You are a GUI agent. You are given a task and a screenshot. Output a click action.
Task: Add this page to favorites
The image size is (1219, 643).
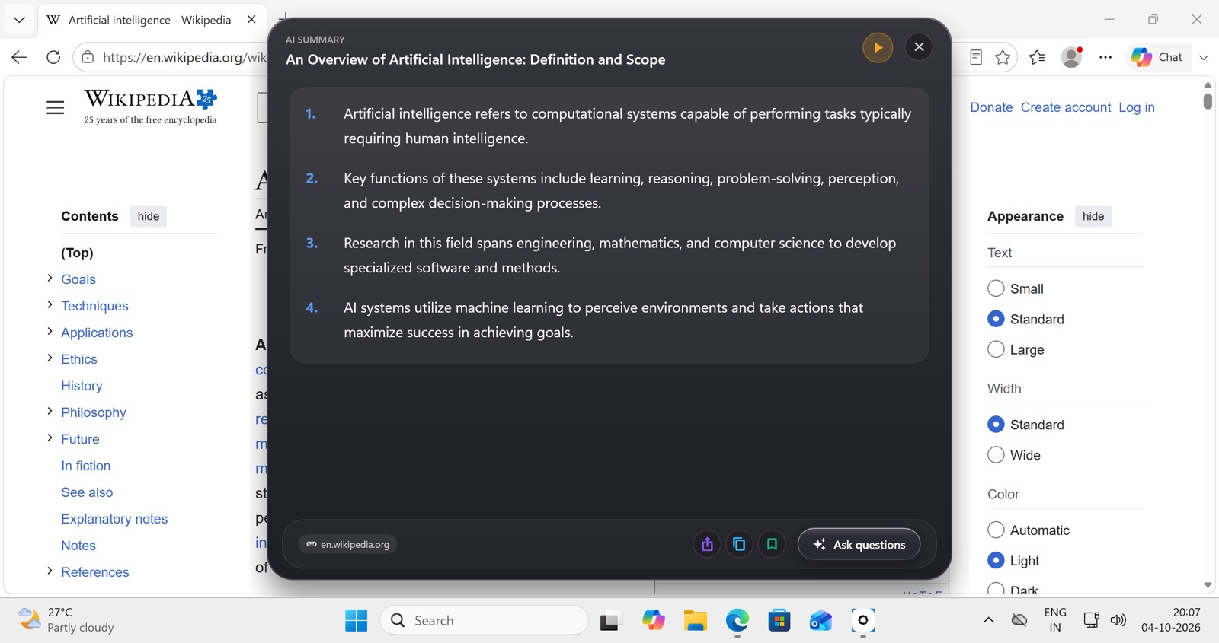(1003, 57)
